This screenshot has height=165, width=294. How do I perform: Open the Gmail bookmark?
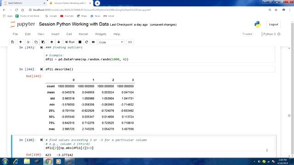[x=109, y=16]
